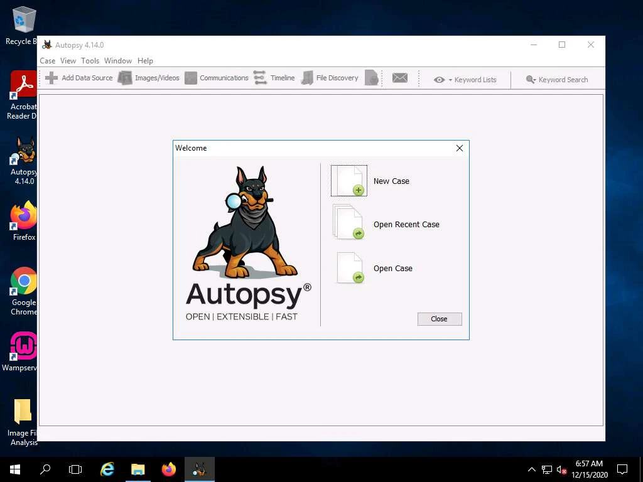Select Image File Analysis desktop folder
This screenshot has height=482, width=643.
pyautogui.click(x=23, y=422)
